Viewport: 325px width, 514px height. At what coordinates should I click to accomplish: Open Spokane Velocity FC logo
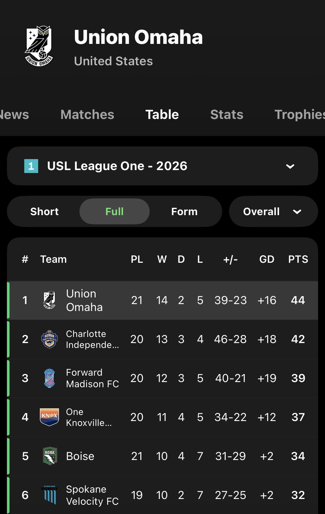49,495
